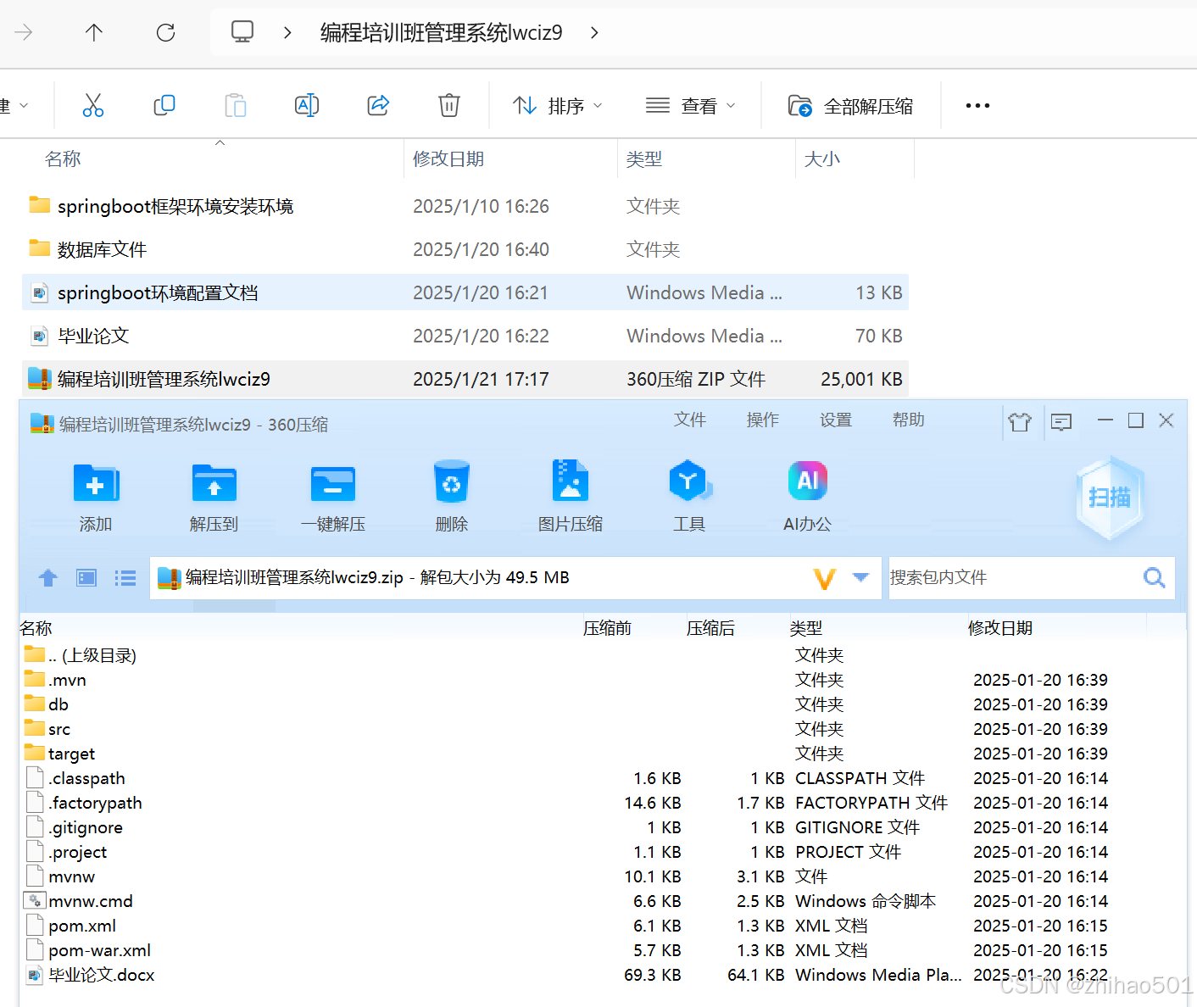Select springboot框架环境安装环境 folder
This screenshot has height=1007, width=1197.
tap(465, 206)
